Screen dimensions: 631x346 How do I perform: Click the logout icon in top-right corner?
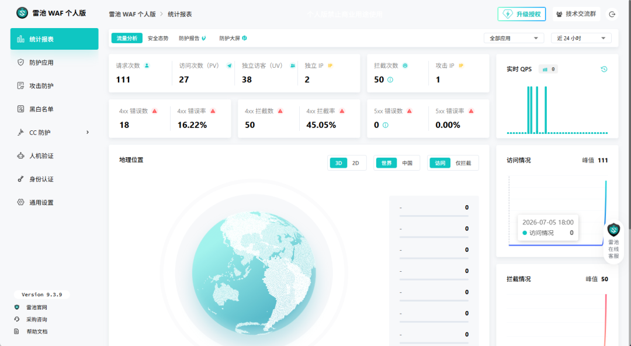point(612,14)
